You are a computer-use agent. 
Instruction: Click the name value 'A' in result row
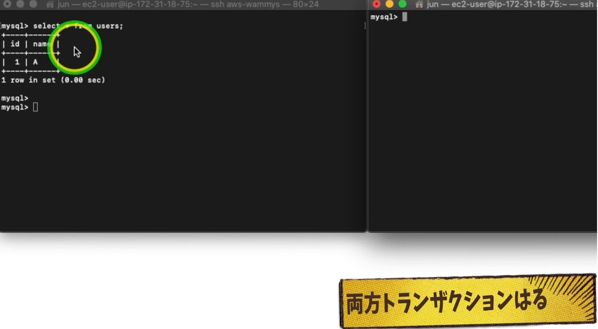(35, 62)
